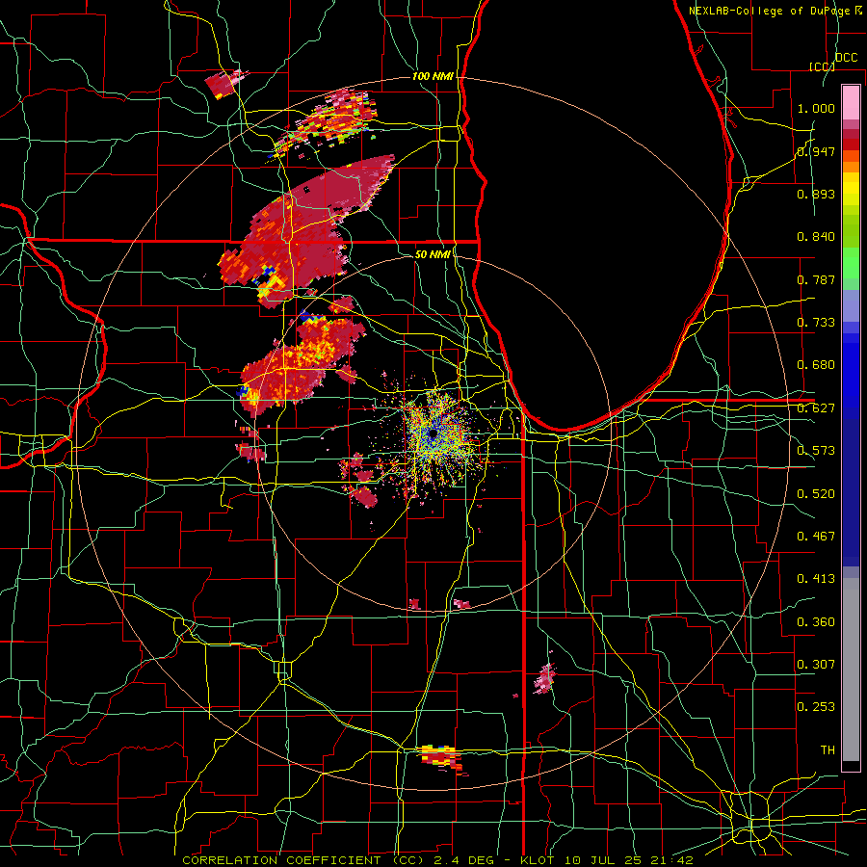The image size is (867, 867).
Task: Click the 10 JUL 25 date text
Action: pos(603,860)
